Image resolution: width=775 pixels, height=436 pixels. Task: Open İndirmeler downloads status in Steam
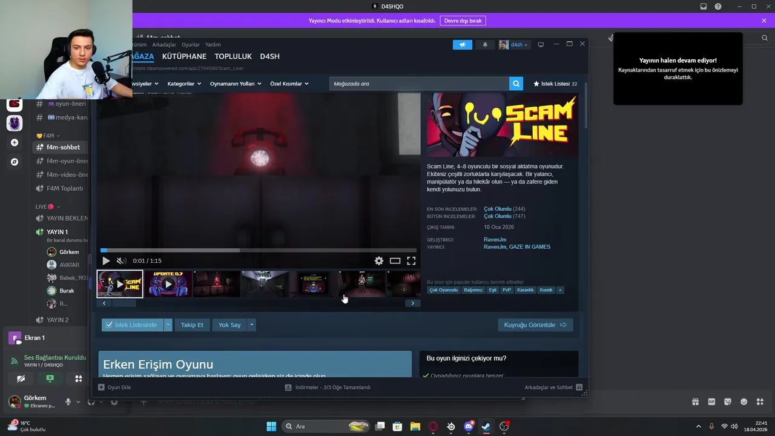coord(328,388)
